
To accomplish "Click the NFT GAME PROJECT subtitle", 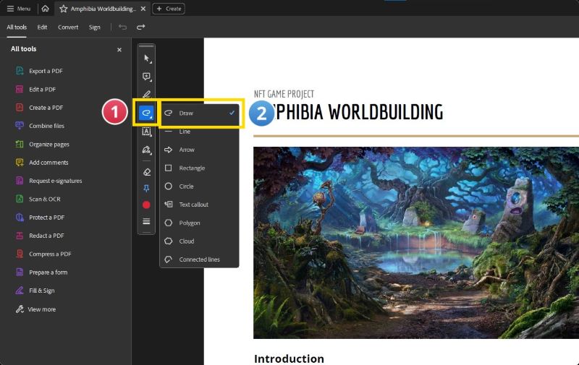I will coord(284,94).
